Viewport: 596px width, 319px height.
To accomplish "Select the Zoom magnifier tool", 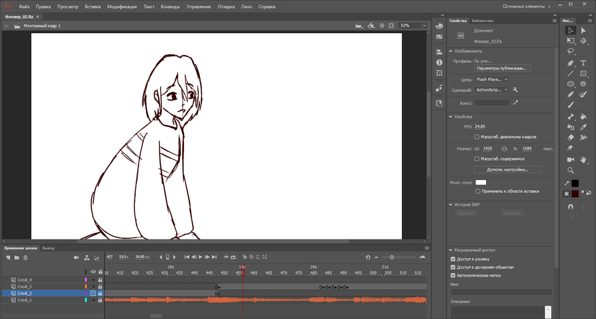I will point(571,171).
